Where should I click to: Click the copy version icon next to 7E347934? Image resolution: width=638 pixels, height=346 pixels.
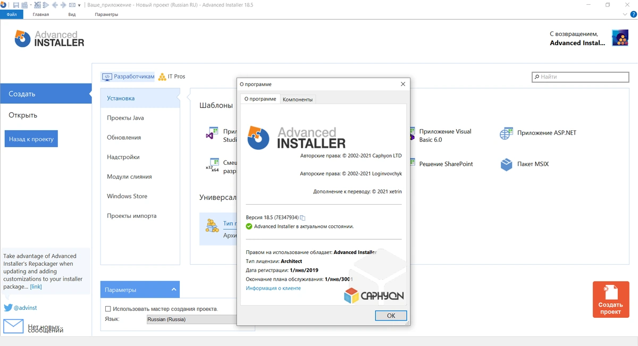(x=303, y=218)
